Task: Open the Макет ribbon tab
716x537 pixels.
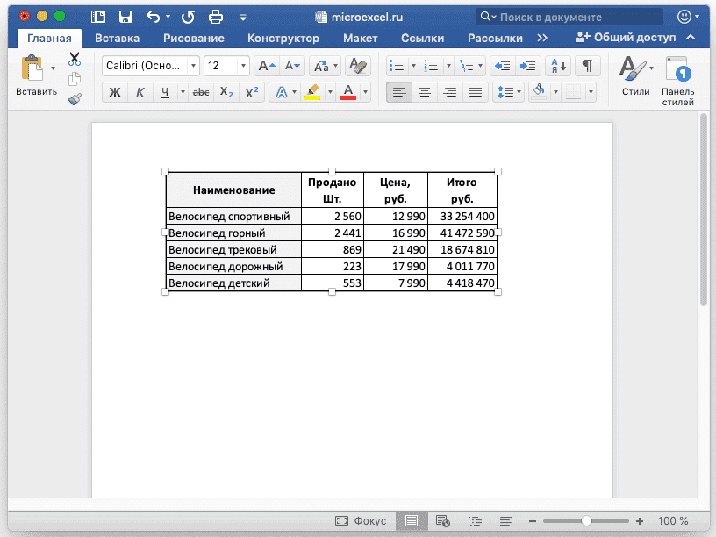Action: pyautogui.click(x=360, y=38)
